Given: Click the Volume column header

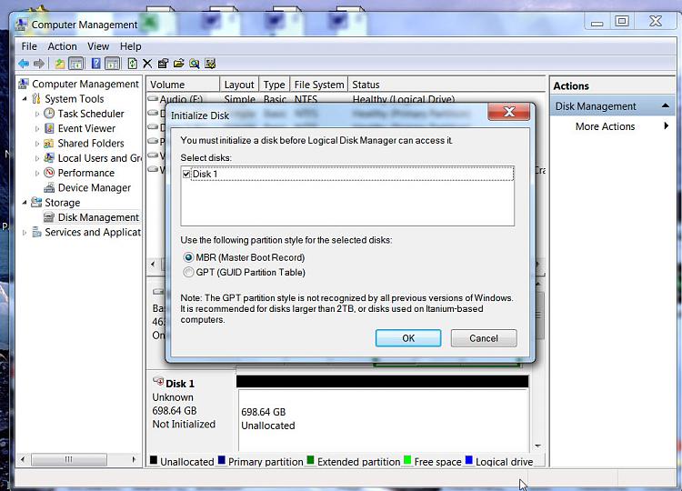Looking at the screenshot, I should [183, 85].
